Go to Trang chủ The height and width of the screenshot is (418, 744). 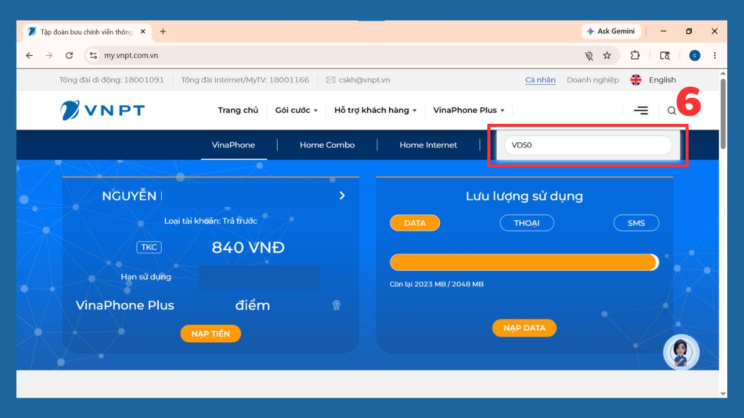(238, 110)
